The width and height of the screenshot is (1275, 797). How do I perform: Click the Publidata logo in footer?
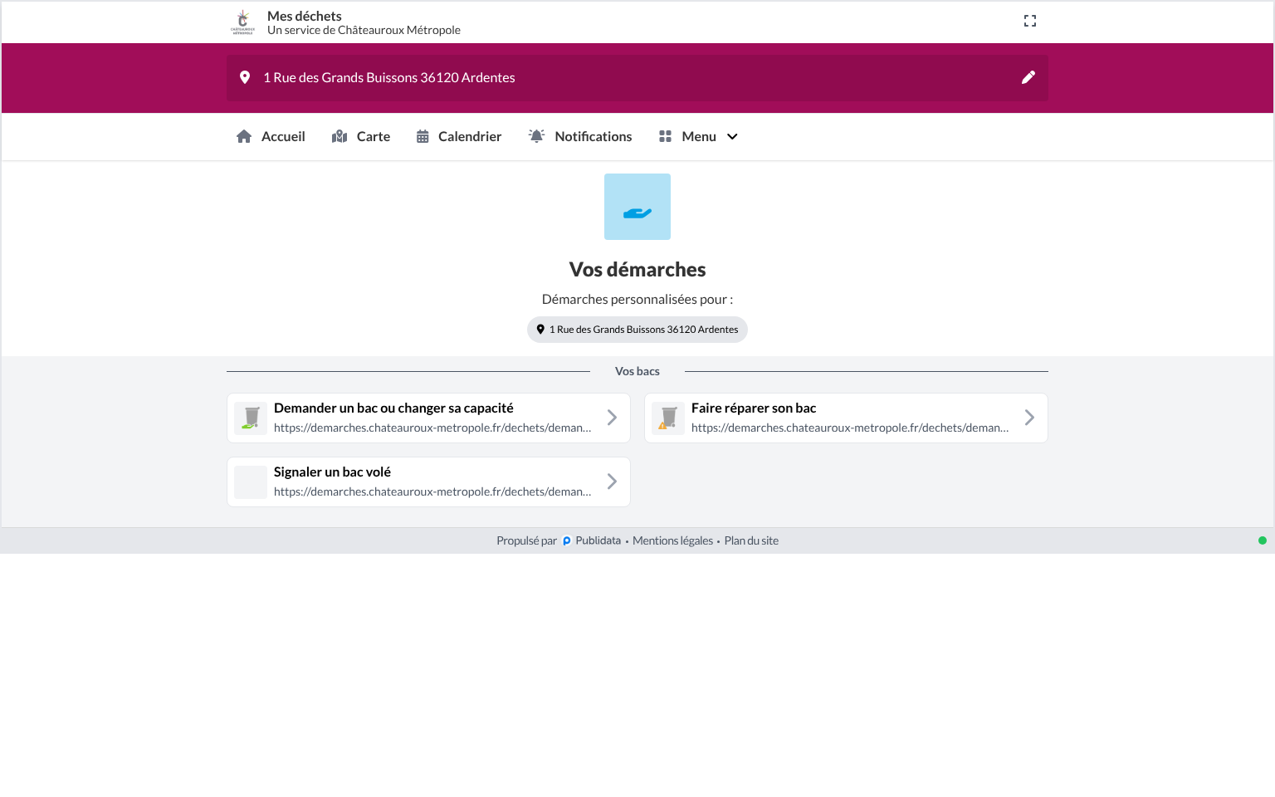567,541
